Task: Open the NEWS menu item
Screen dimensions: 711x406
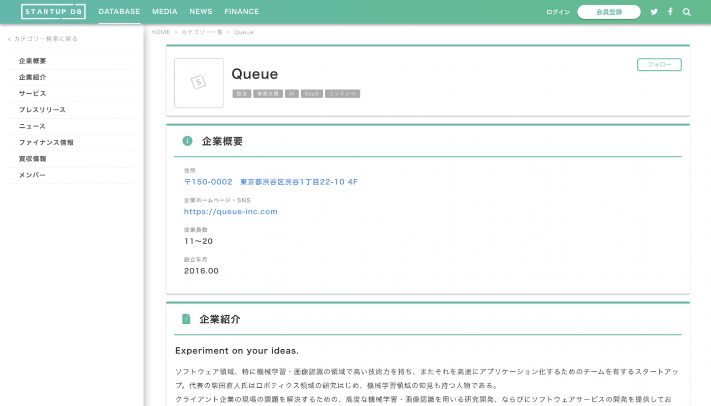Action: 201,11
